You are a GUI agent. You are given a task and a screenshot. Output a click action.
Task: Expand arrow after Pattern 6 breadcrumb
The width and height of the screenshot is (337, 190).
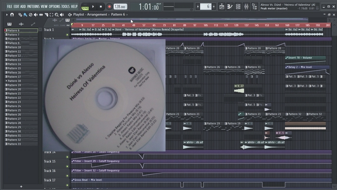pos(127,15)
